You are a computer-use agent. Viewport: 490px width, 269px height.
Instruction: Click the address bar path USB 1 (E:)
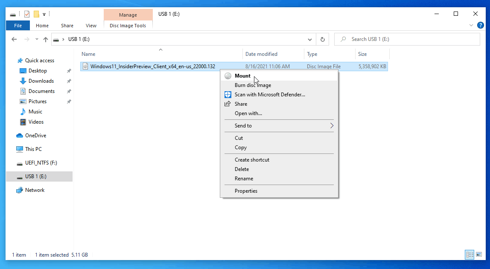click(x=79, y=39)
